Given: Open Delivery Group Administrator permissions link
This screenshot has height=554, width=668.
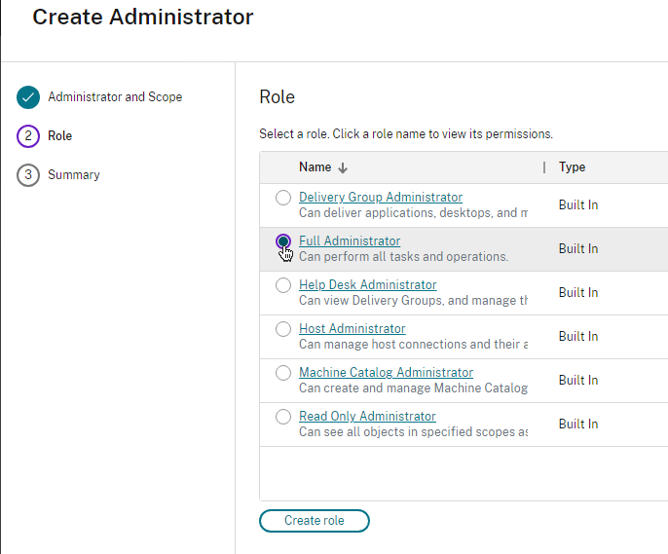Looking at the screenshot, I should [381, 197].
